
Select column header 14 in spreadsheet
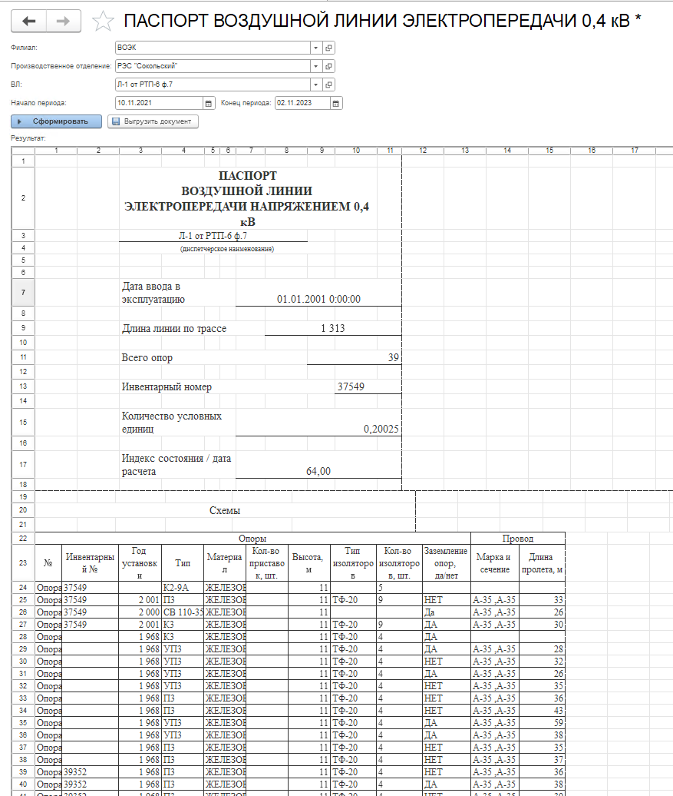click(507, 151)
